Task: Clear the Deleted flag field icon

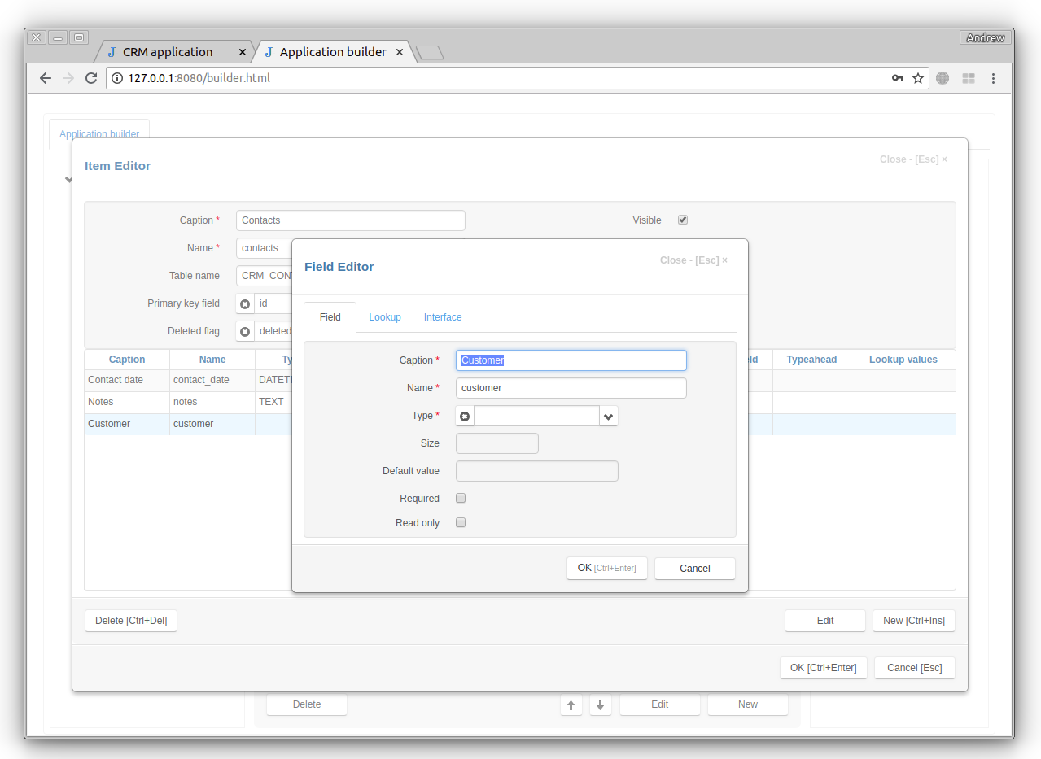Action: pos(245,331)
